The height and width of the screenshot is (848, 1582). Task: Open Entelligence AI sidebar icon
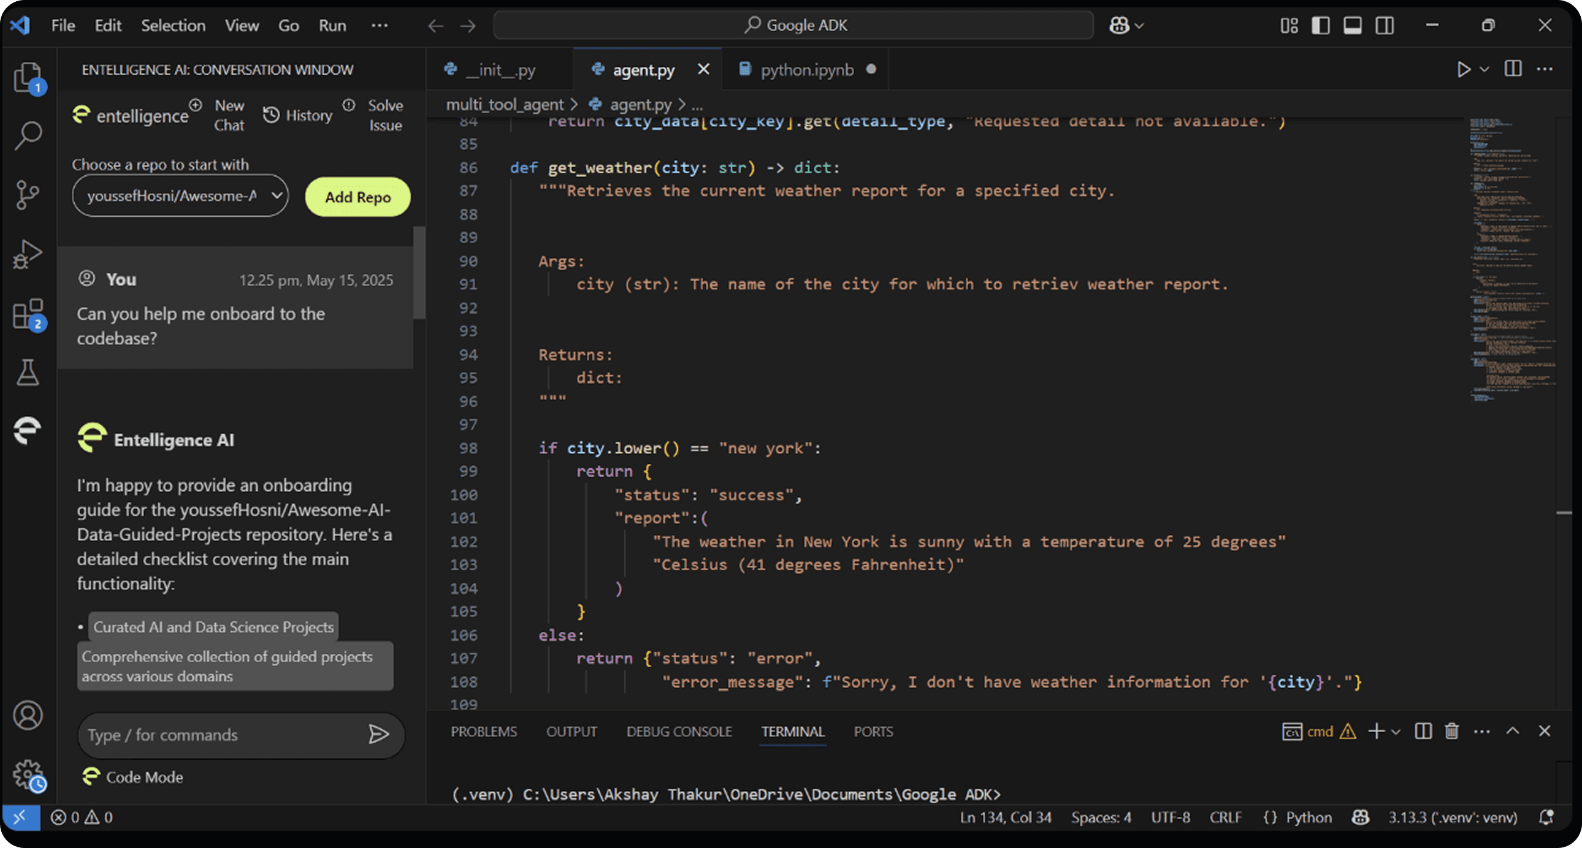tap(27, 430)
